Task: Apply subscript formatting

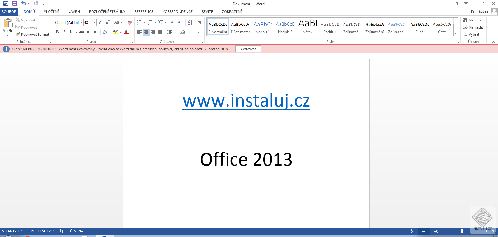Action: pyautogui.click(x=89, y=32)
